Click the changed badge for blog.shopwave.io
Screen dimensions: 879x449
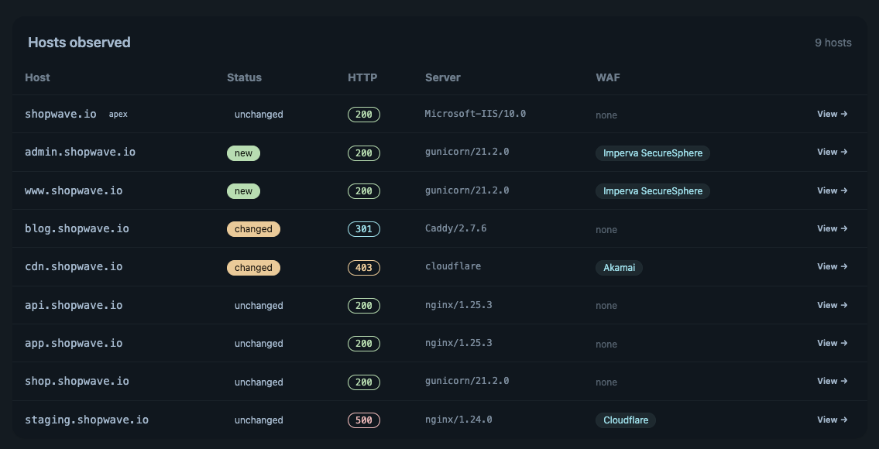point(253,229)
